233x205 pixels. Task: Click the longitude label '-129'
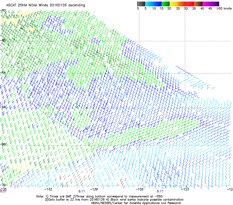click(x=94, y=189)
